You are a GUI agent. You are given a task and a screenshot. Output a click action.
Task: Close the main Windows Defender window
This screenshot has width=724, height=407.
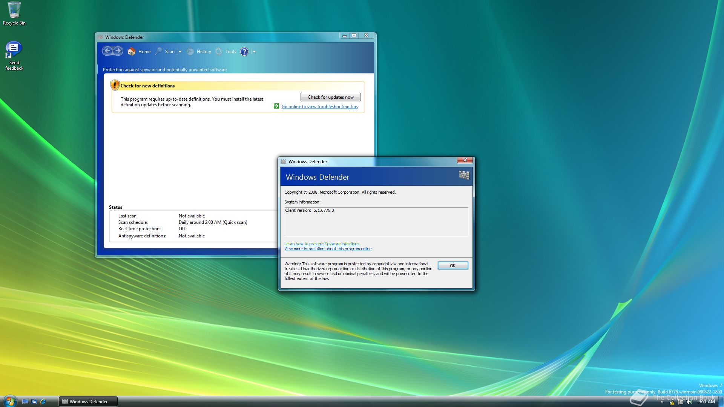coord(366,36)
